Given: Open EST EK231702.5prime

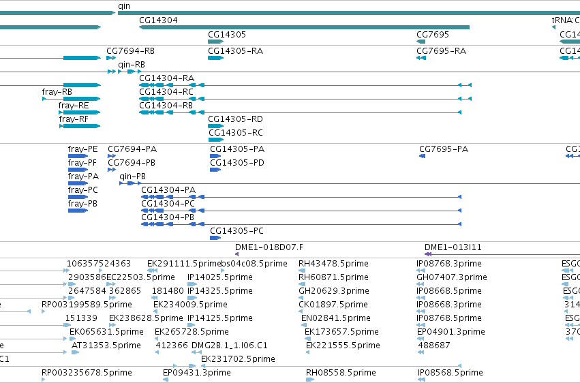Looking at the screenshot, I should coord(239,359).
